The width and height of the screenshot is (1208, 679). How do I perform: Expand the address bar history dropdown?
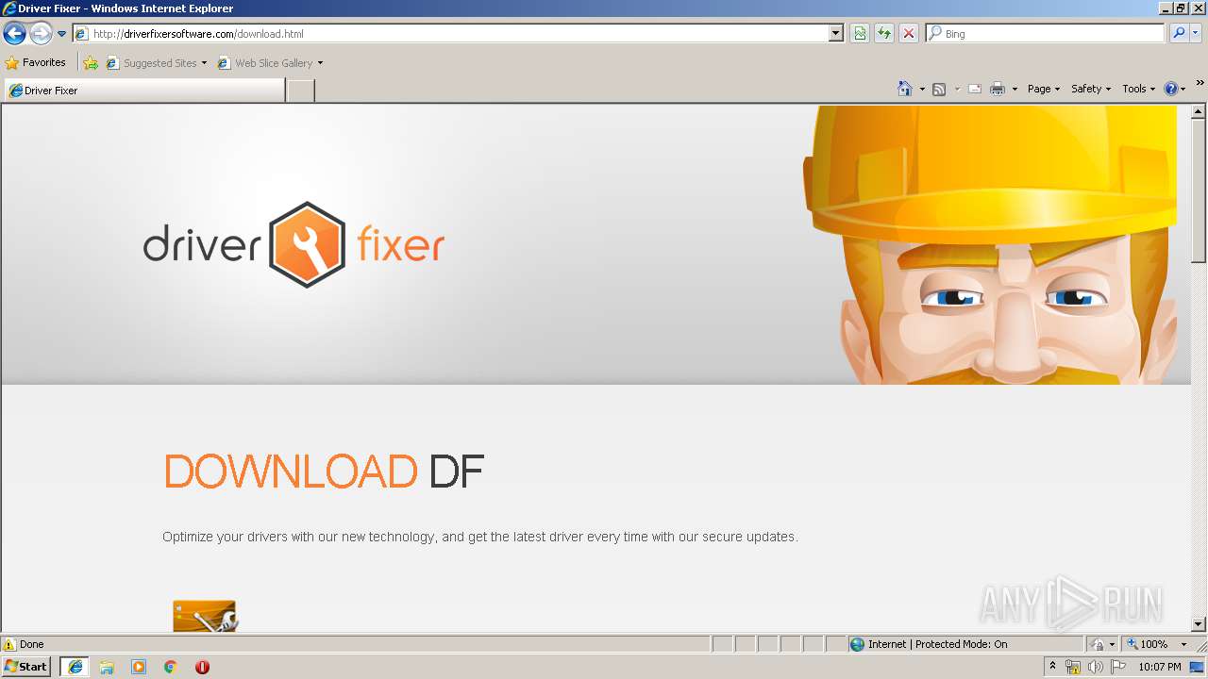tap(836, 33)
